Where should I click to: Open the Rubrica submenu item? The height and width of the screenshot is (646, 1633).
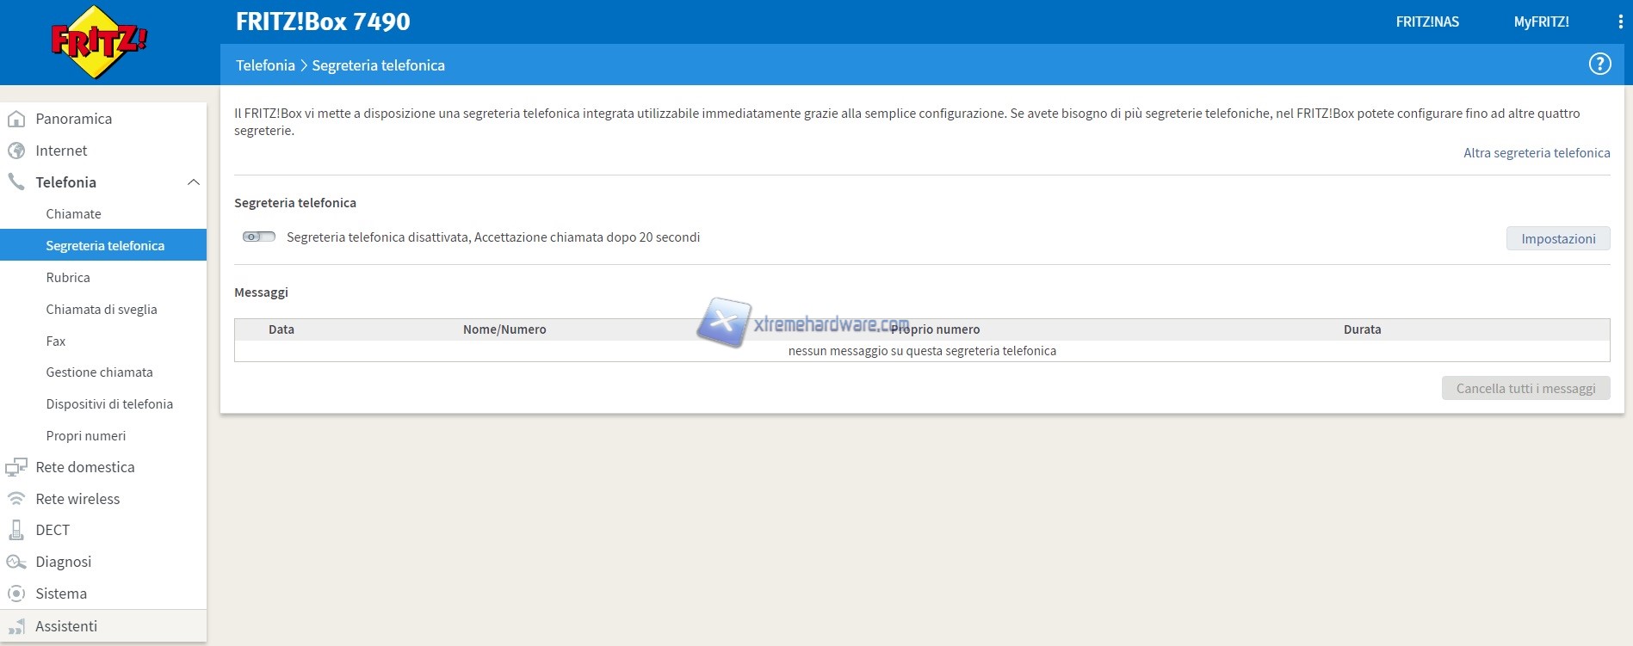click(68, 278)
